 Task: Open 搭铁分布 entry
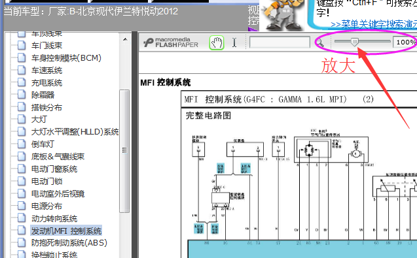47,108
